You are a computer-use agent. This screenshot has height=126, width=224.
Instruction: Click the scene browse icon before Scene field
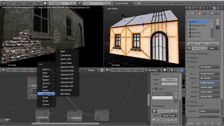click(x=80, y=3)
